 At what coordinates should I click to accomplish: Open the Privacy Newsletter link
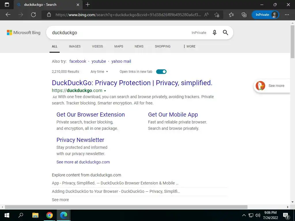click(80, 140)
